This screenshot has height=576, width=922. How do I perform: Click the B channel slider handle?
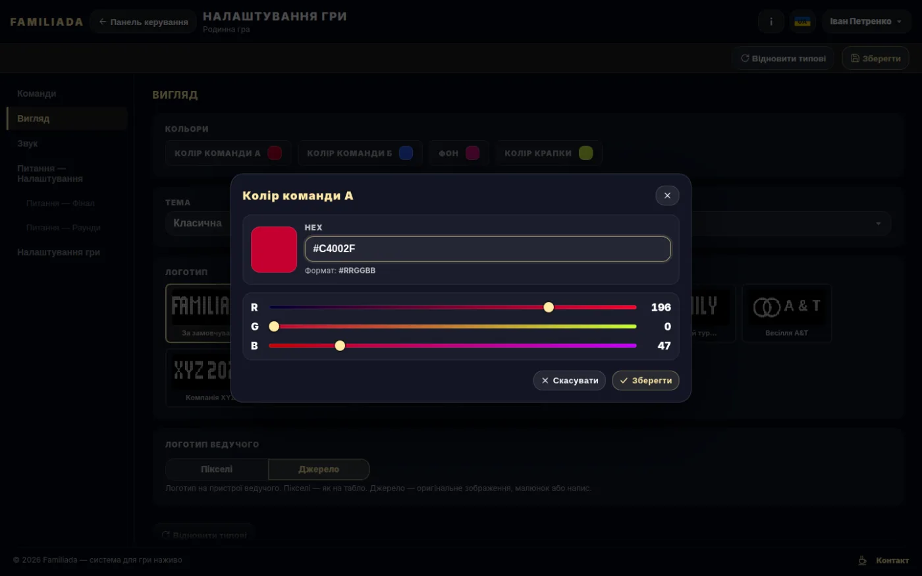[340, 346]
